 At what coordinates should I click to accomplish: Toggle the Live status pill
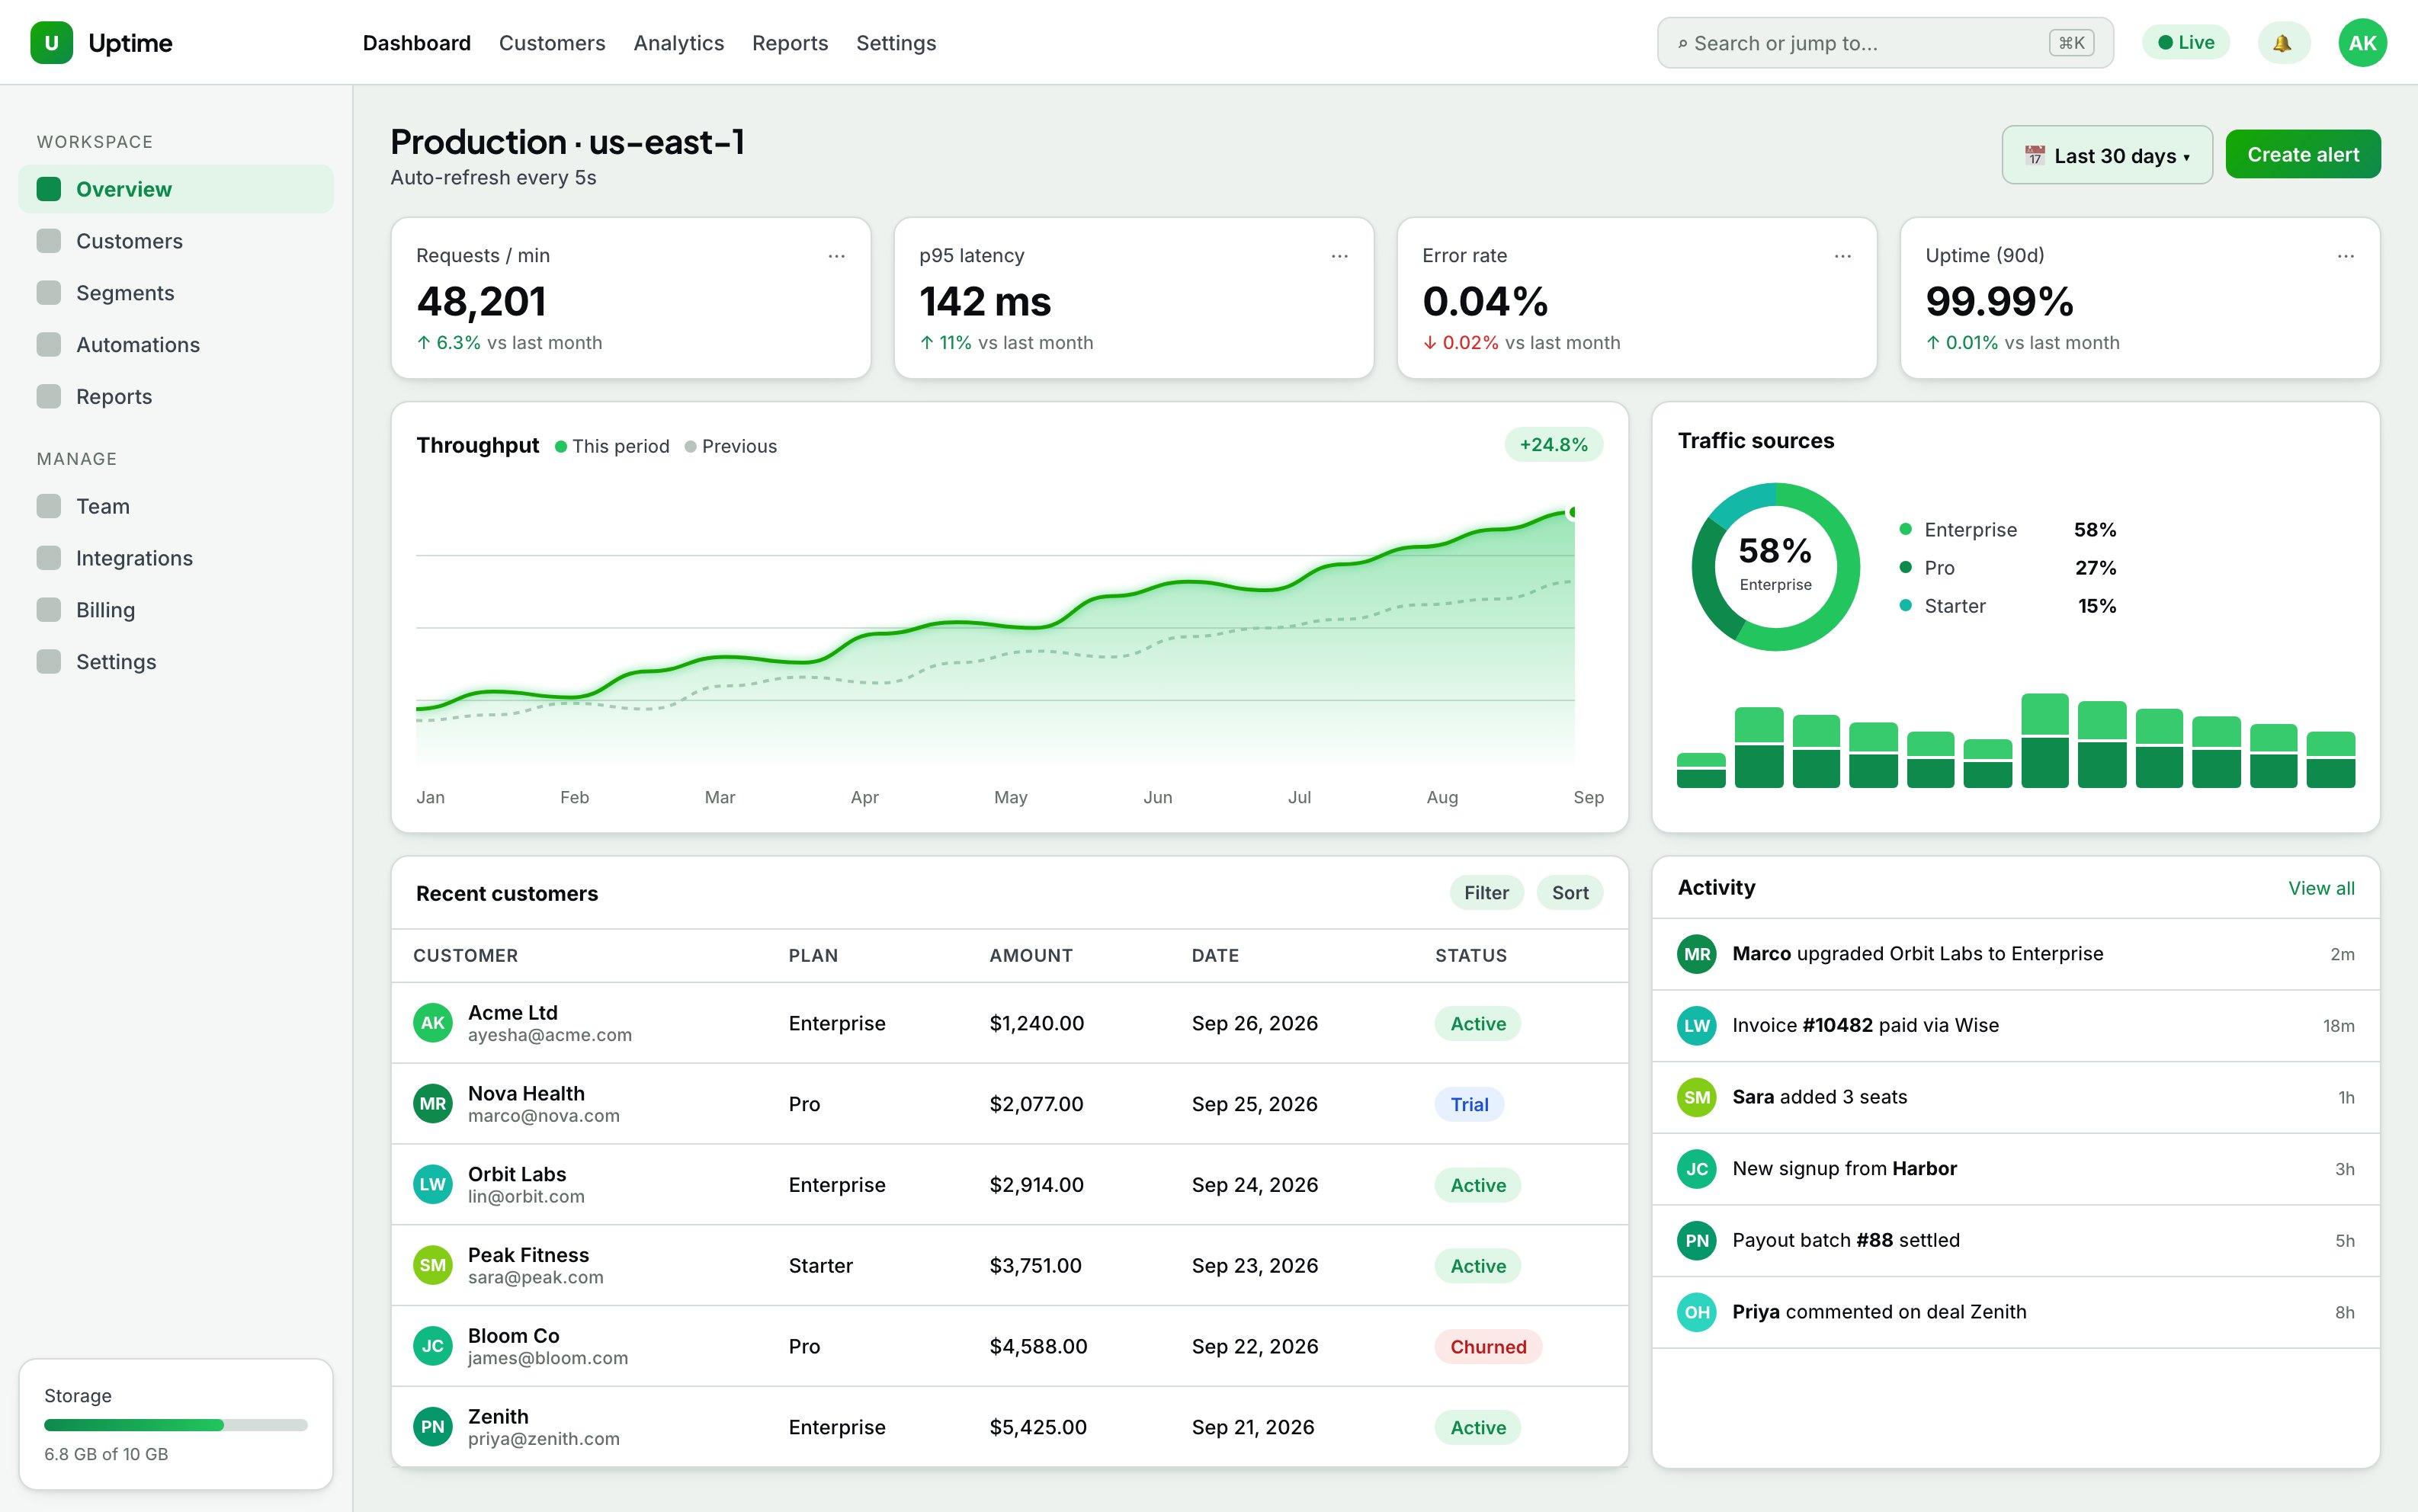coord(2186,43)
